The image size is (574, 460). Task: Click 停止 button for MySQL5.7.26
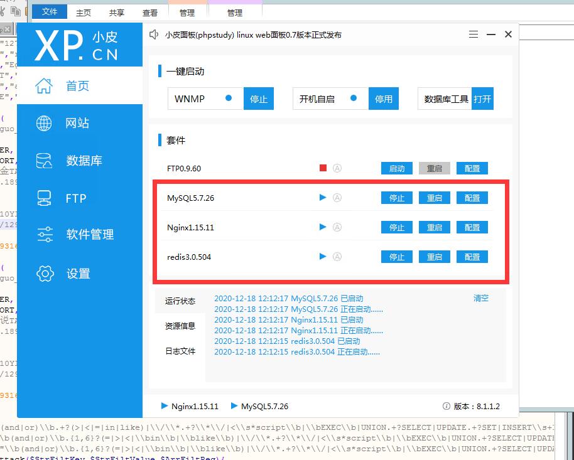(397, 198)
